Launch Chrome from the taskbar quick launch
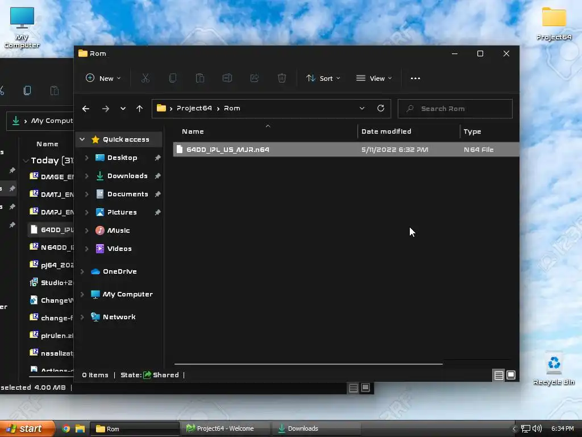 [66, 428]
